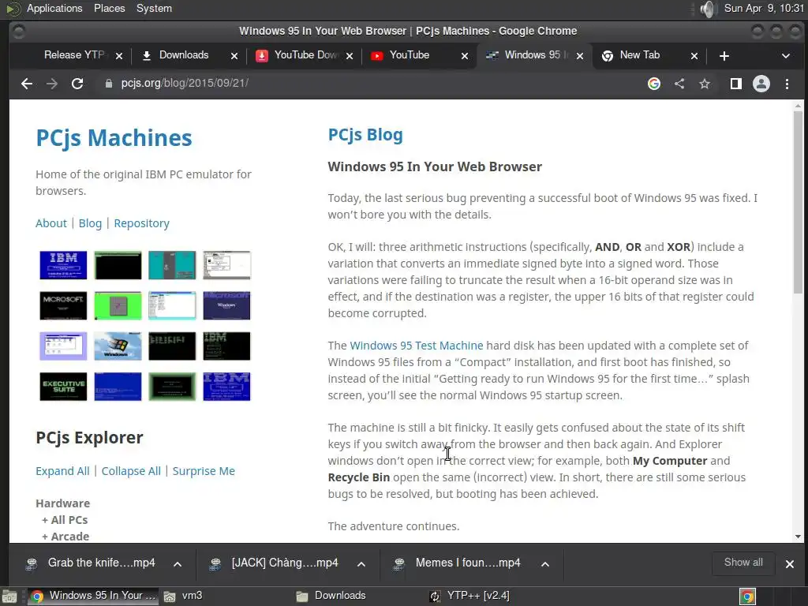808x606 pixels.
Task: Click the volume speaker icon in panel
Action: pyautogui.click(x=709, y=9)
